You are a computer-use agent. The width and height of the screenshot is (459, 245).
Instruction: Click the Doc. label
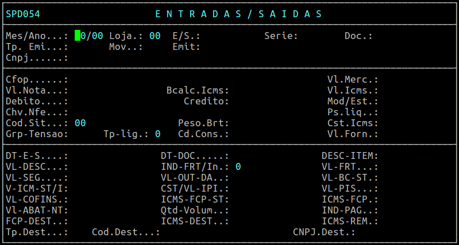pos(358,36)
